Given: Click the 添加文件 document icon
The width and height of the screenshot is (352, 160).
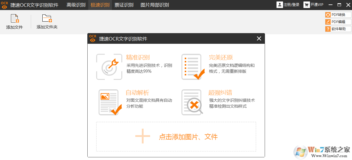Looking at the screenshot, I should [x=15, y=18].
